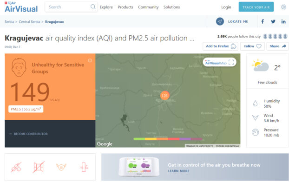Click the AQI color scale bar
The height and width of the screenshot is (195, 289).
click(167, 139)
